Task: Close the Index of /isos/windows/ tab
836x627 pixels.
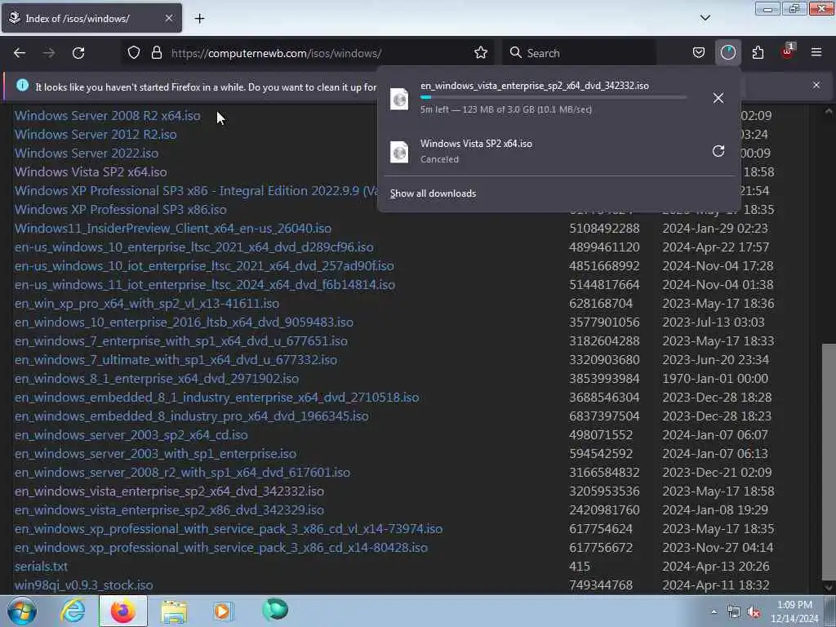Action: (x=168, y=18)
